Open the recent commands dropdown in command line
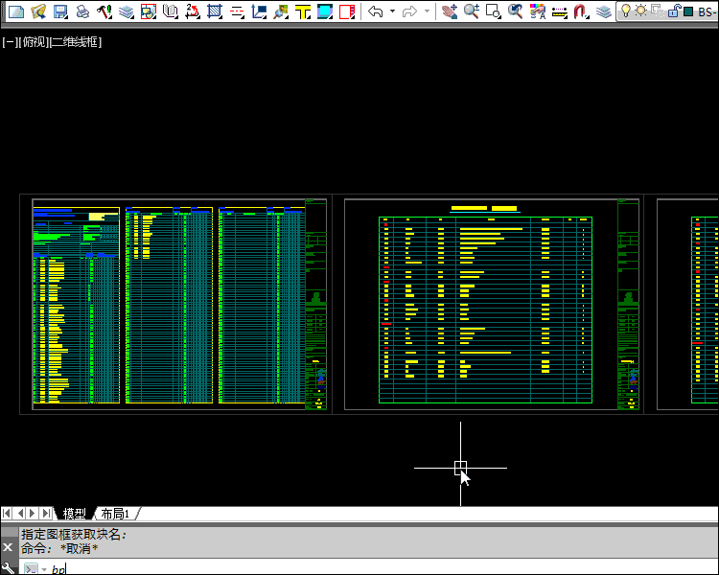 (x=43, y=569)
